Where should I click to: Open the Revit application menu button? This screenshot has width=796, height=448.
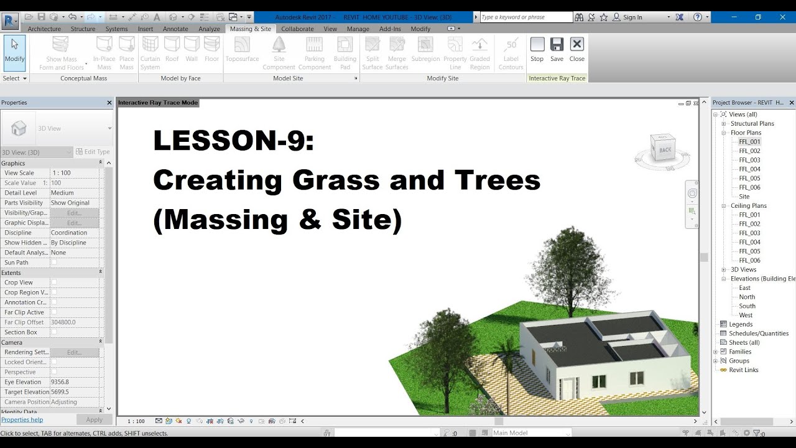point(11,22)
